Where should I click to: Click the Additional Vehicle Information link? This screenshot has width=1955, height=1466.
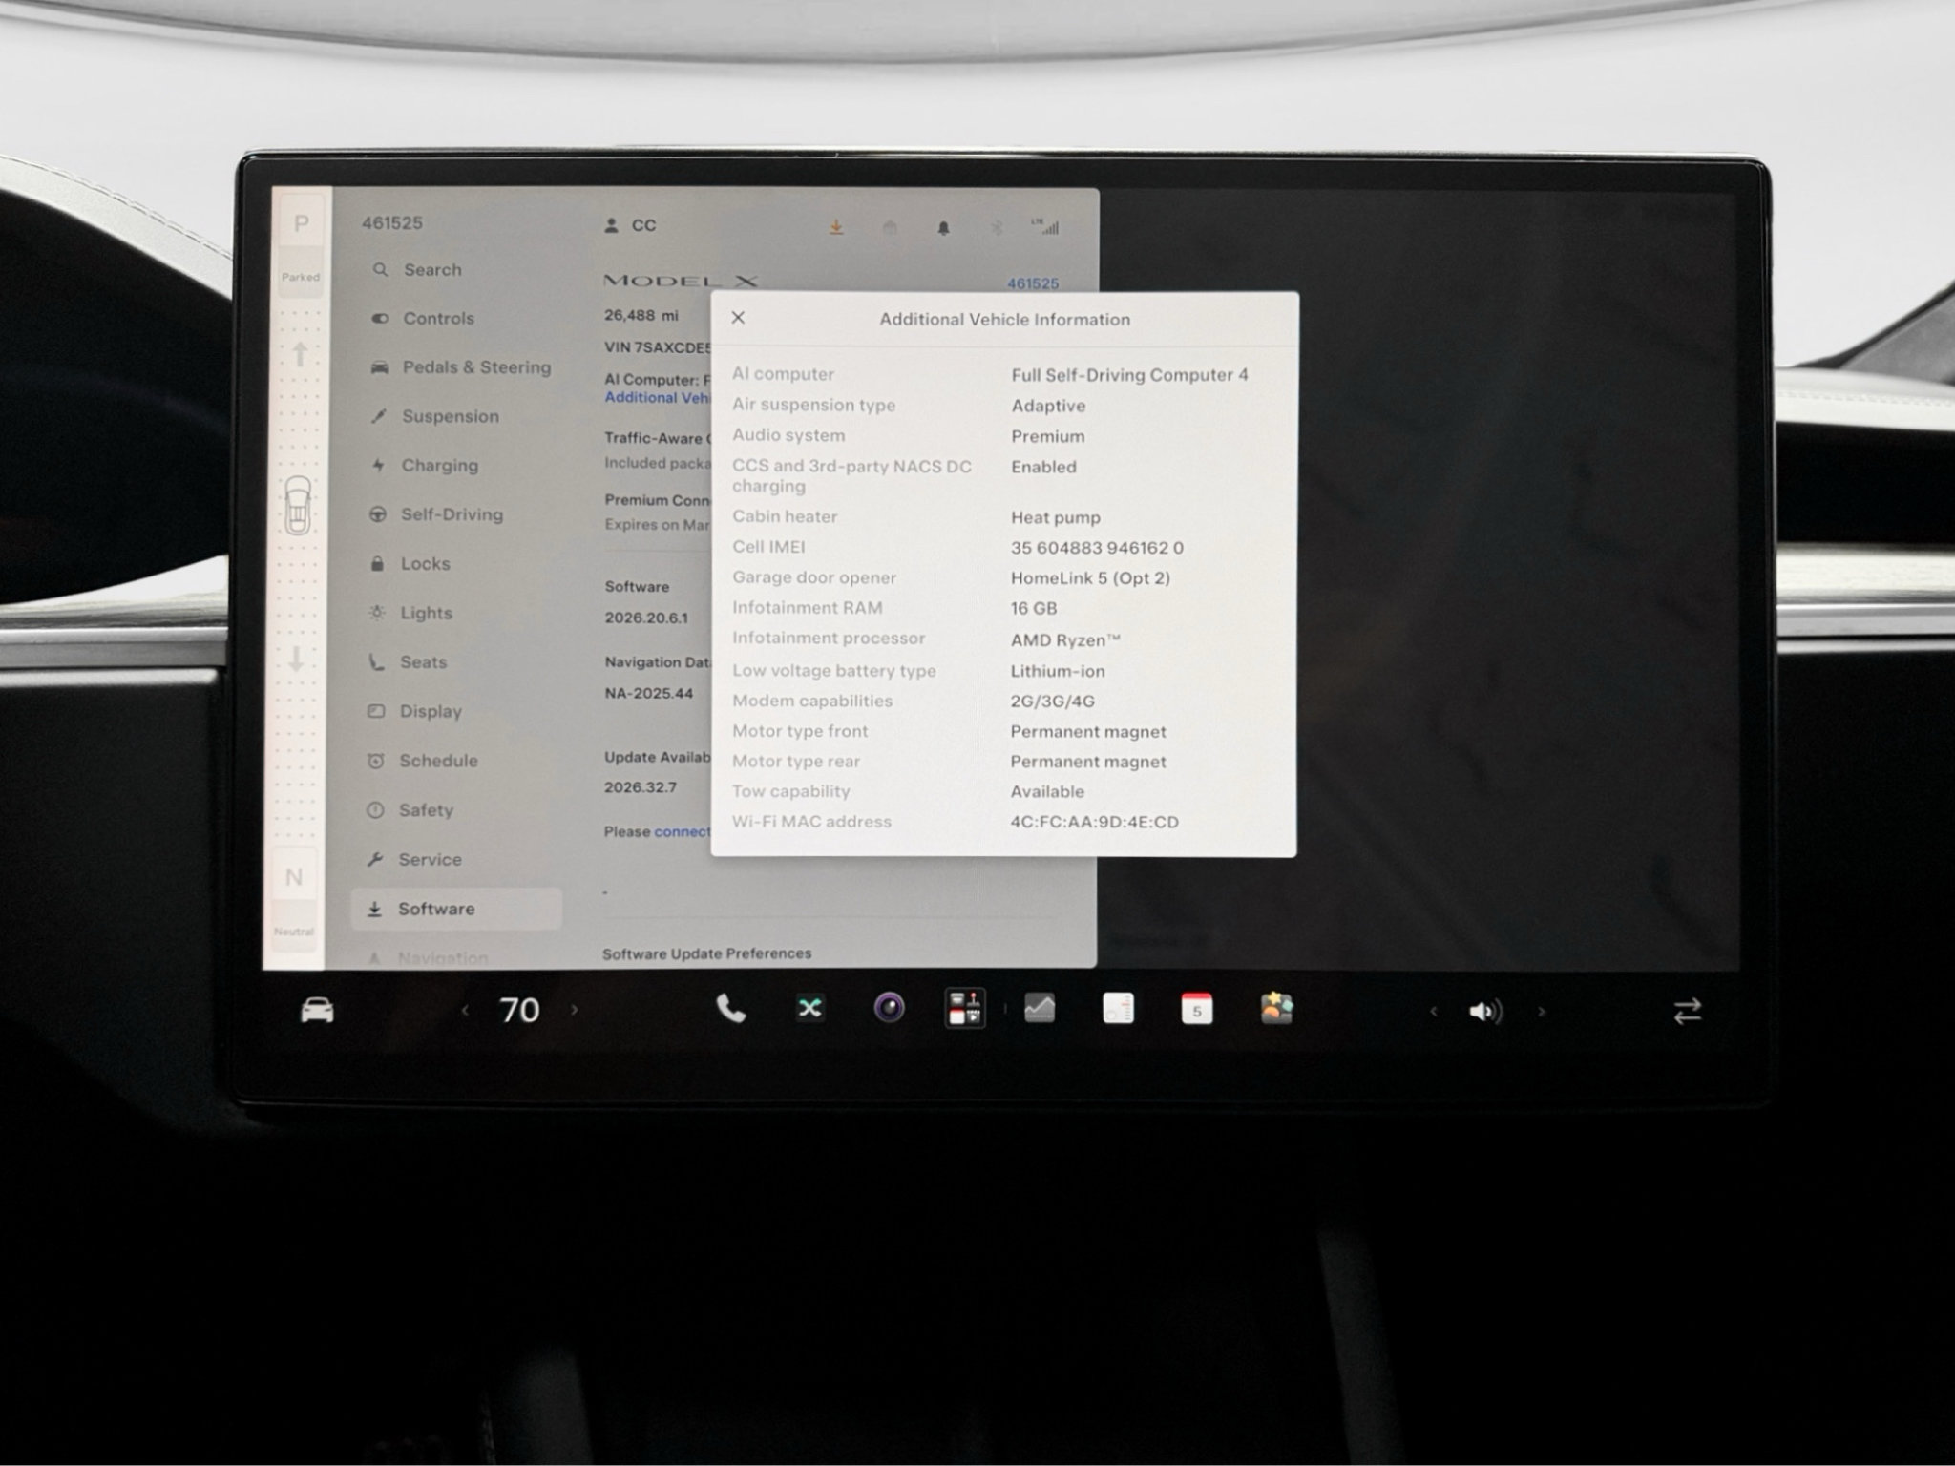click(657, 397)
